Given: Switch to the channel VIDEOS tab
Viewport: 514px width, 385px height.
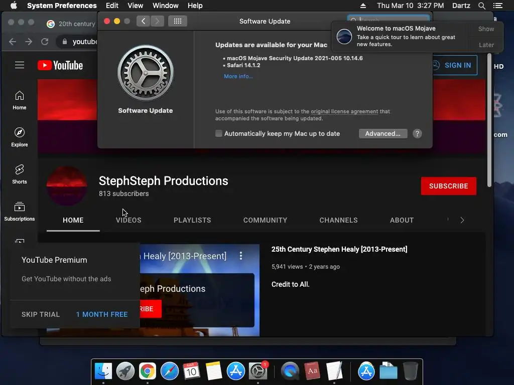Looking at the screenshot, I should click(x=128, y=221).
